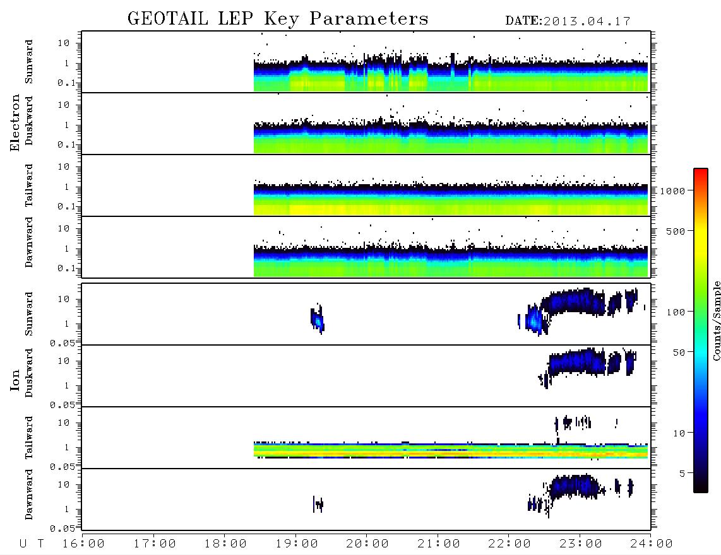Screen dimensions: 721x555
Task: Click the Ion "Tailward" panel label
Action: point(29,438)
